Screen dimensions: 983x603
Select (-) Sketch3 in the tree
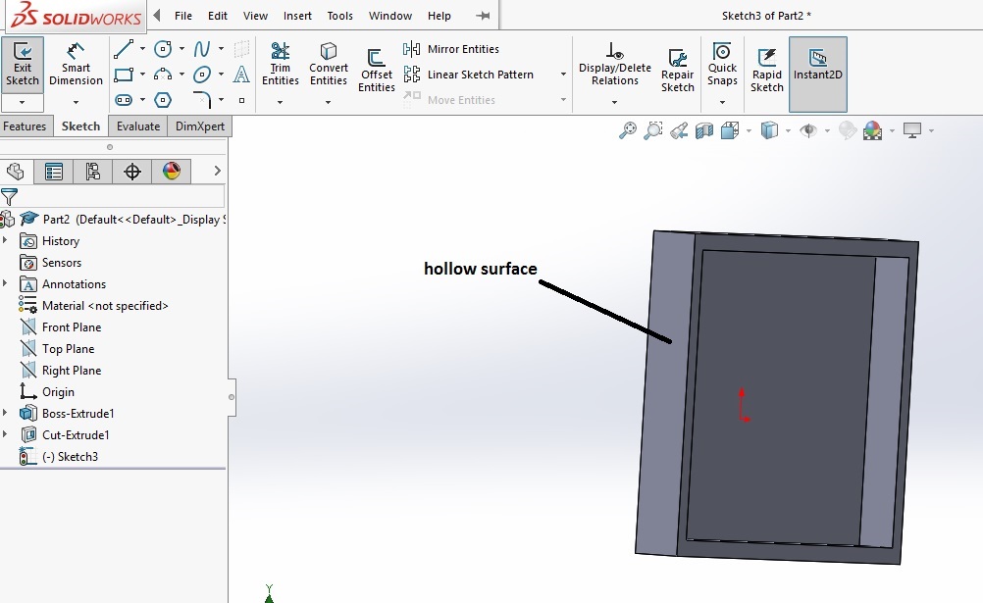pos(59,456)
